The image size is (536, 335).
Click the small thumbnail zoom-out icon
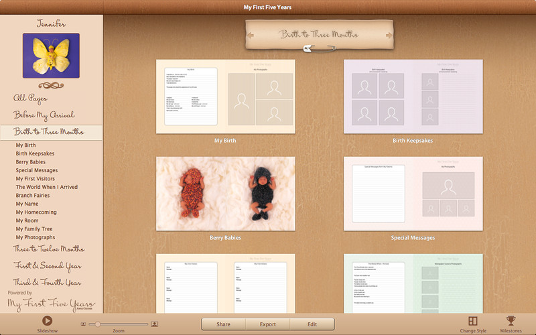click(84, 324)
